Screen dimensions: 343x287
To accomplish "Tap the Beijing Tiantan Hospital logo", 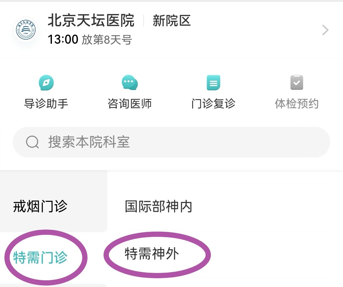I will 26,30.
